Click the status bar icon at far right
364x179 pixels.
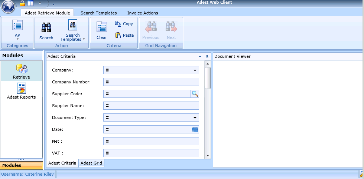[362, 174]
